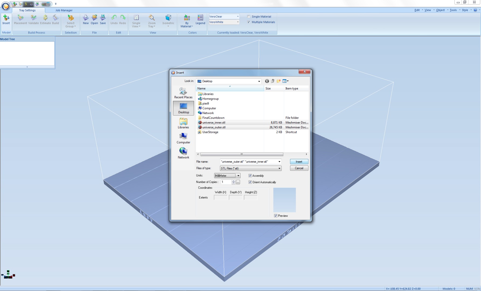Click the Build tray icon
Viewport: 481px width, 291px height.
click(55, 20)
